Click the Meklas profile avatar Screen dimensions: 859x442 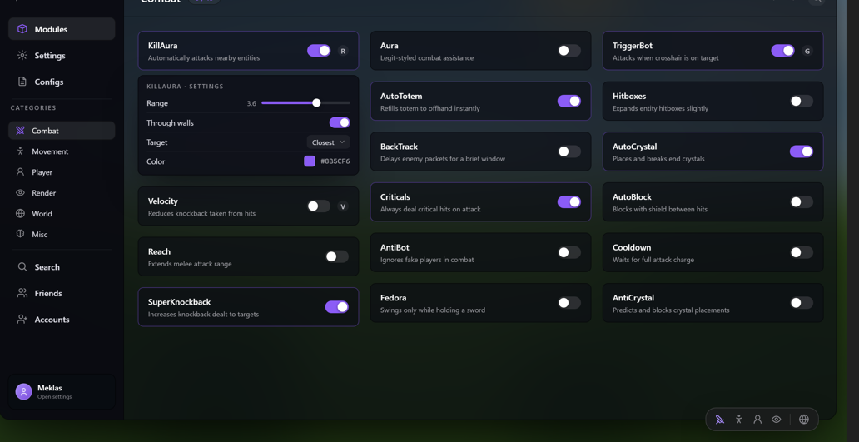tap(23, 391)
